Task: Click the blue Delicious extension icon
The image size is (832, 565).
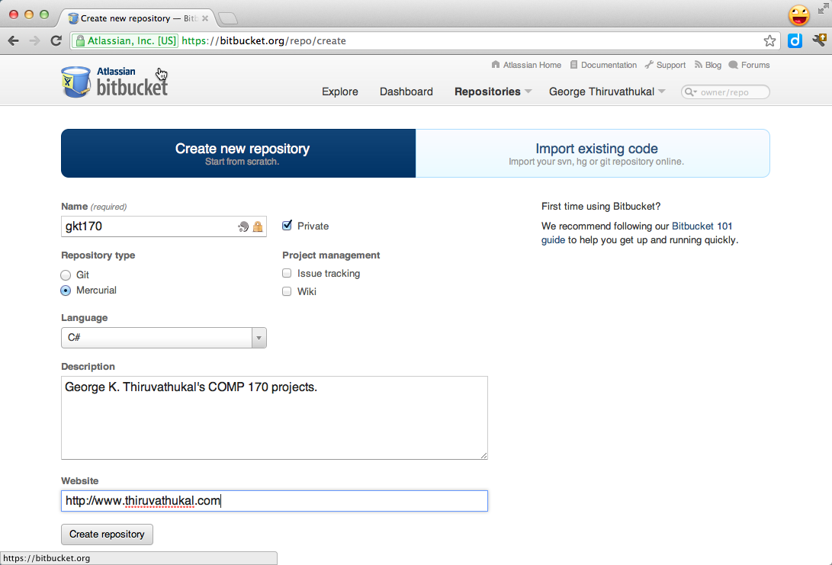Action: [795, 41]
